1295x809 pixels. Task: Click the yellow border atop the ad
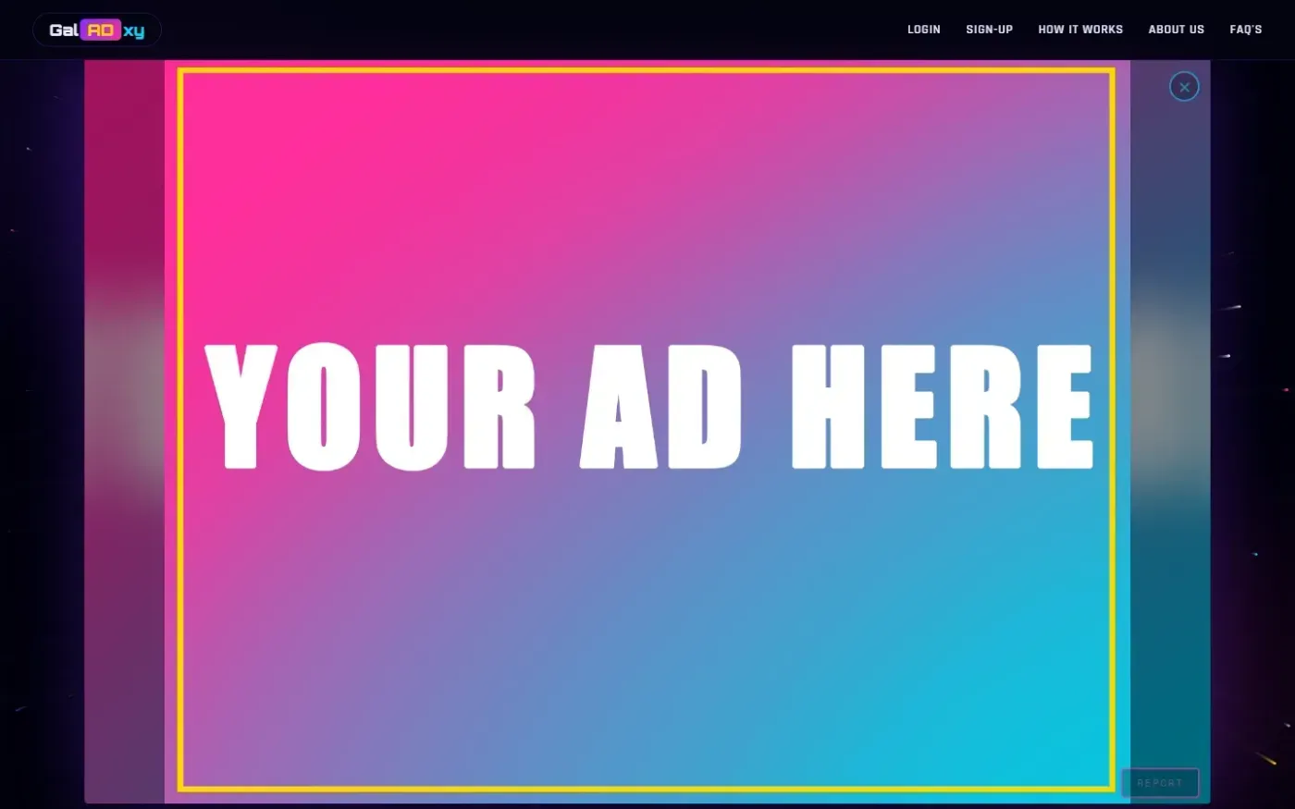[x=646, y=70]
